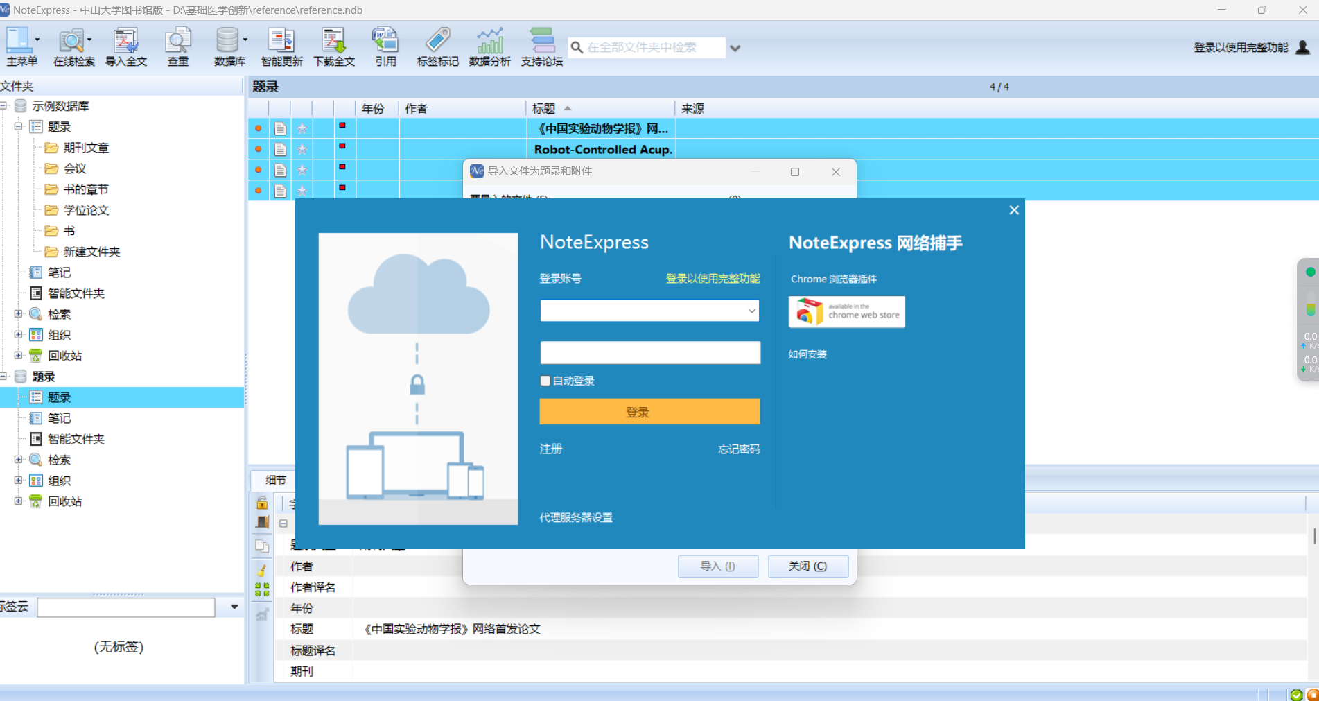Click 关闭 (C) button in import dialog
The image size is (1319, 701).
tap(808, 566)
